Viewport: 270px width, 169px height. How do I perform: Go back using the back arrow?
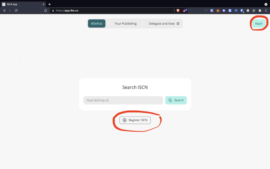pos(4,11)
